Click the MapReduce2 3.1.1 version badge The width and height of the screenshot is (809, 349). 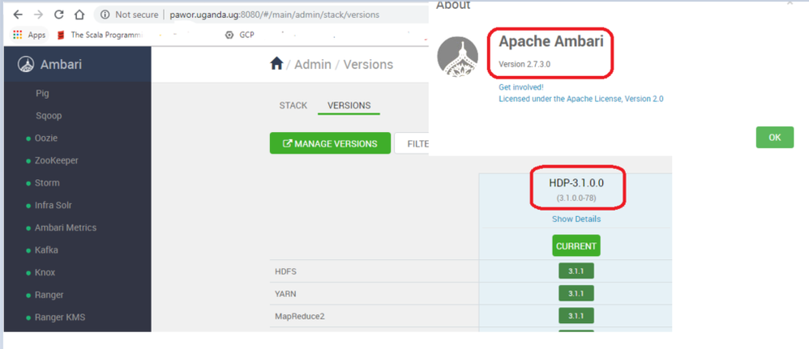tap(576, 316)
